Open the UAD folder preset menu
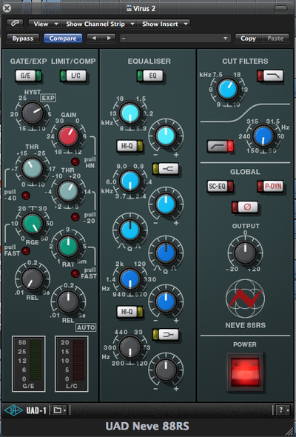The width and height of the screenshot is (296, 437). (60, 410)
